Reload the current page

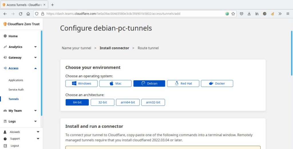tap(21, 14)
